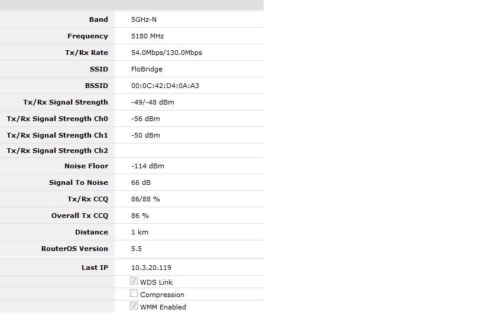Click the Ch1 signal value -50 dBm
This screenshot has width=484, height=313.
tap(145, 135)
